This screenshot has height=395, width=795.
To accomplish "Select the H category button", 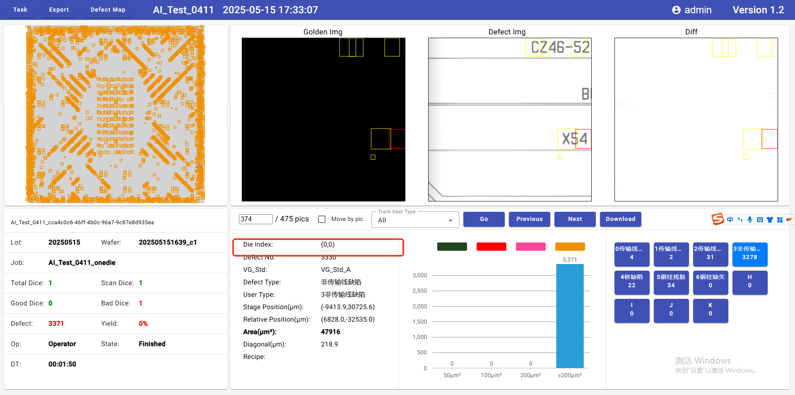I will (750, 282).
